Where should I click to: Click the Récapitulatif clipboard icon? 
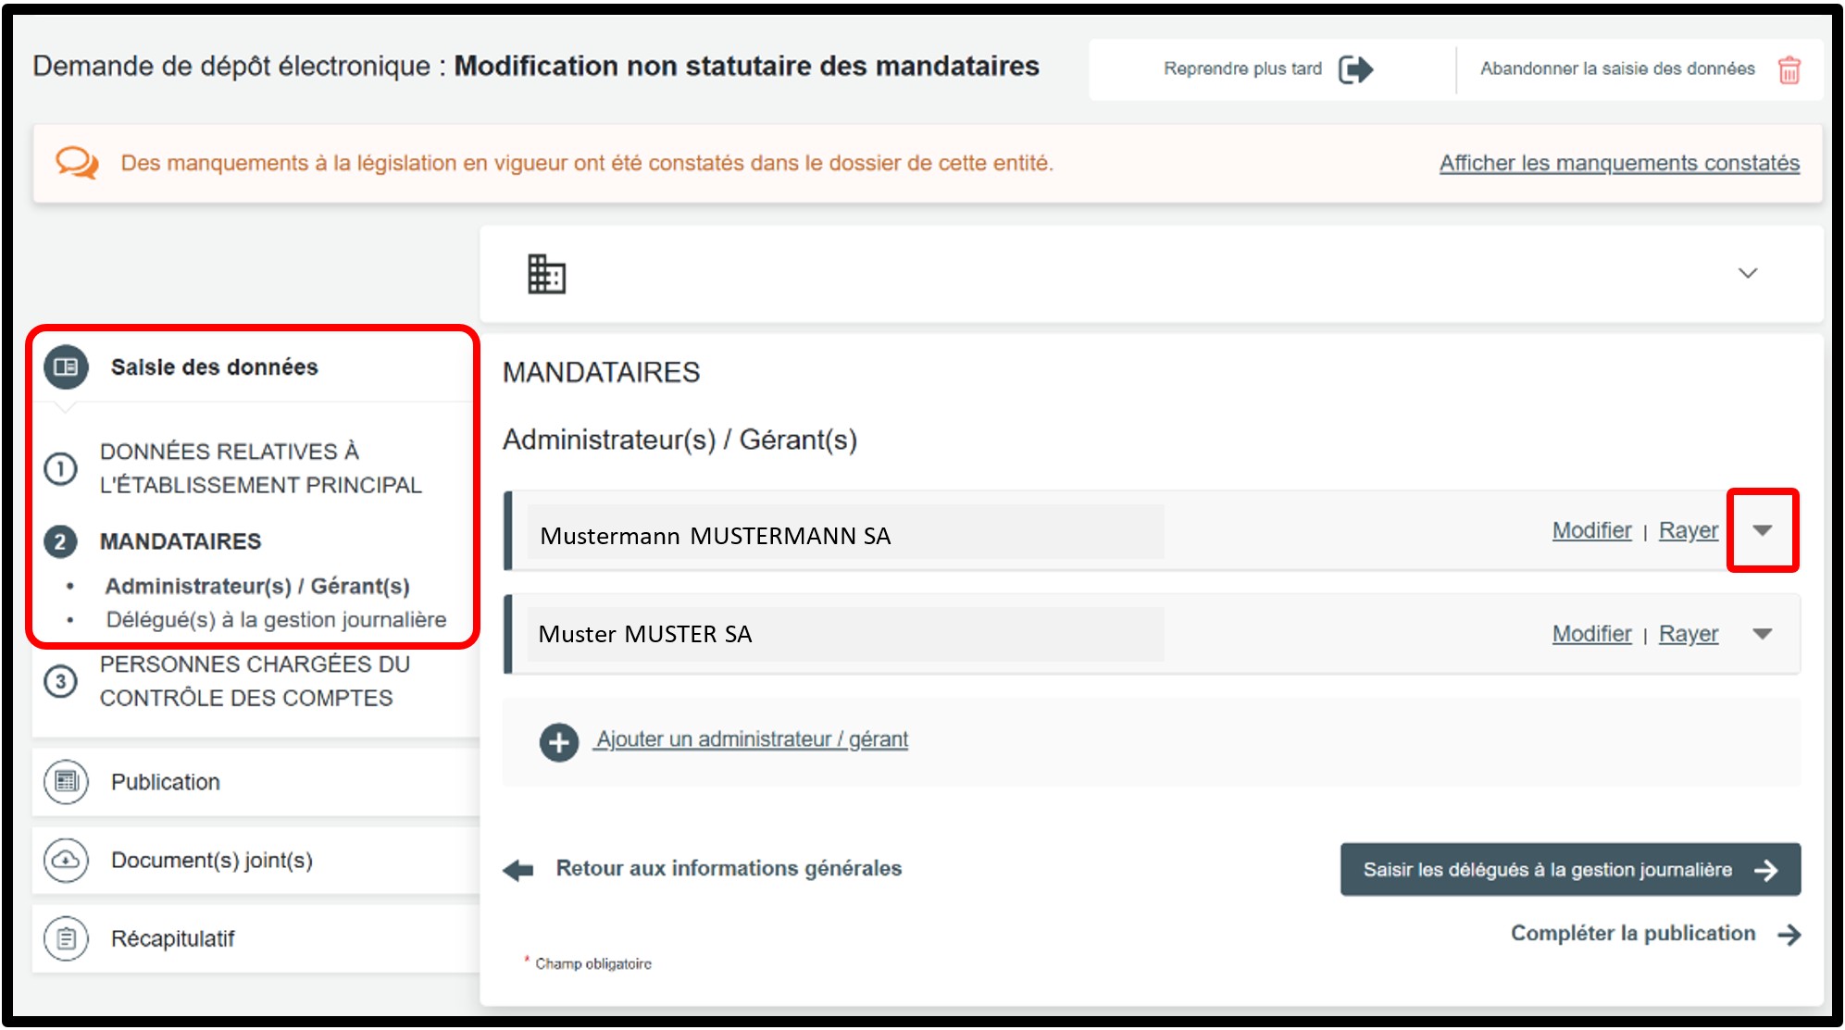pyautogui.click(x=66, y=938)
